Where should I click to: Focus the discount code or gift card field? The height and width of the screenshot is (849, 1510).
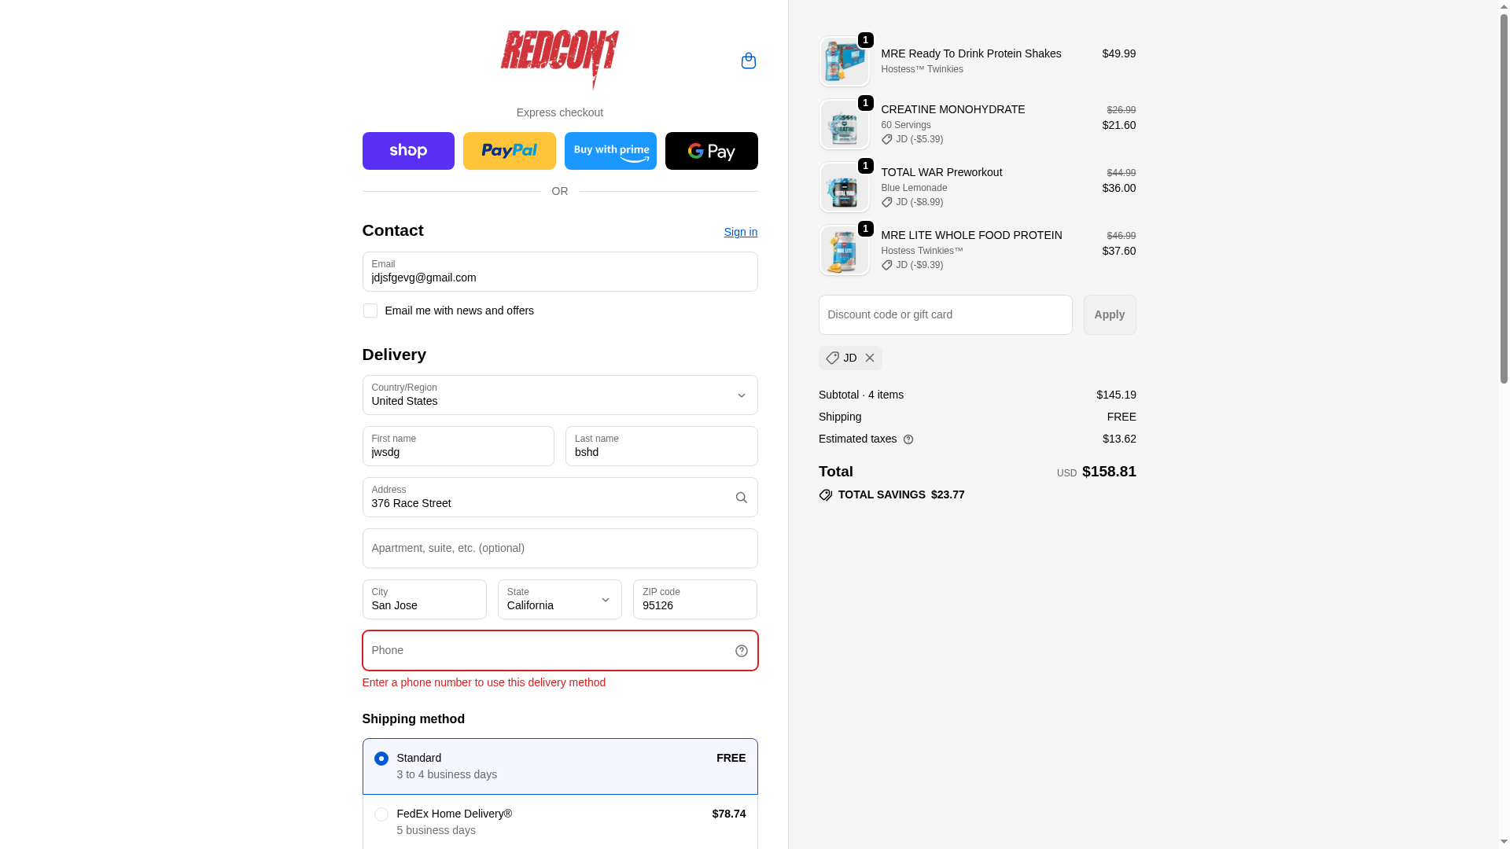tap(945, 314)
